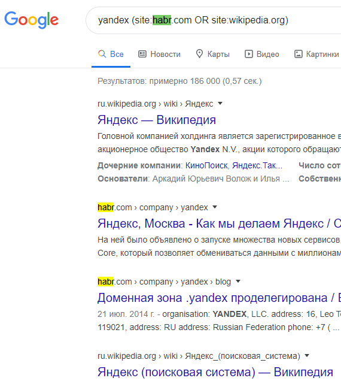Click the Дочерние компании label
This screenshot has width=341, height=381.
139,165
